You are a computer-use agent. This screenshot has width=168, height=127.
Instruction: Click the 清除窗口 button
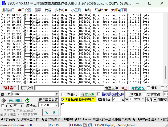(x=10, y=88)
